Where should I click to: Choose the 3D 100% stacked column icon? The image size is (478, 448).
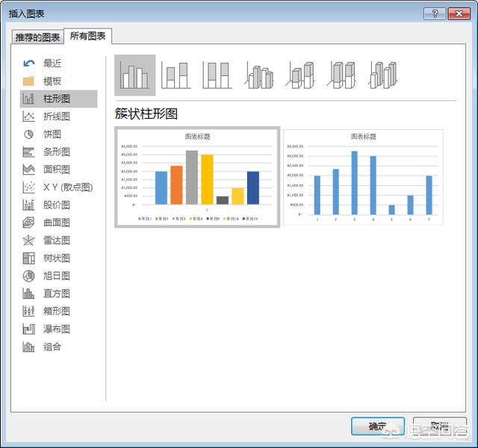[x=343, y=75]
